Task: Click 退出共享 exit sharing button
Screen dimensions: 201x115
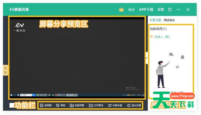Action: click(134, 105)
